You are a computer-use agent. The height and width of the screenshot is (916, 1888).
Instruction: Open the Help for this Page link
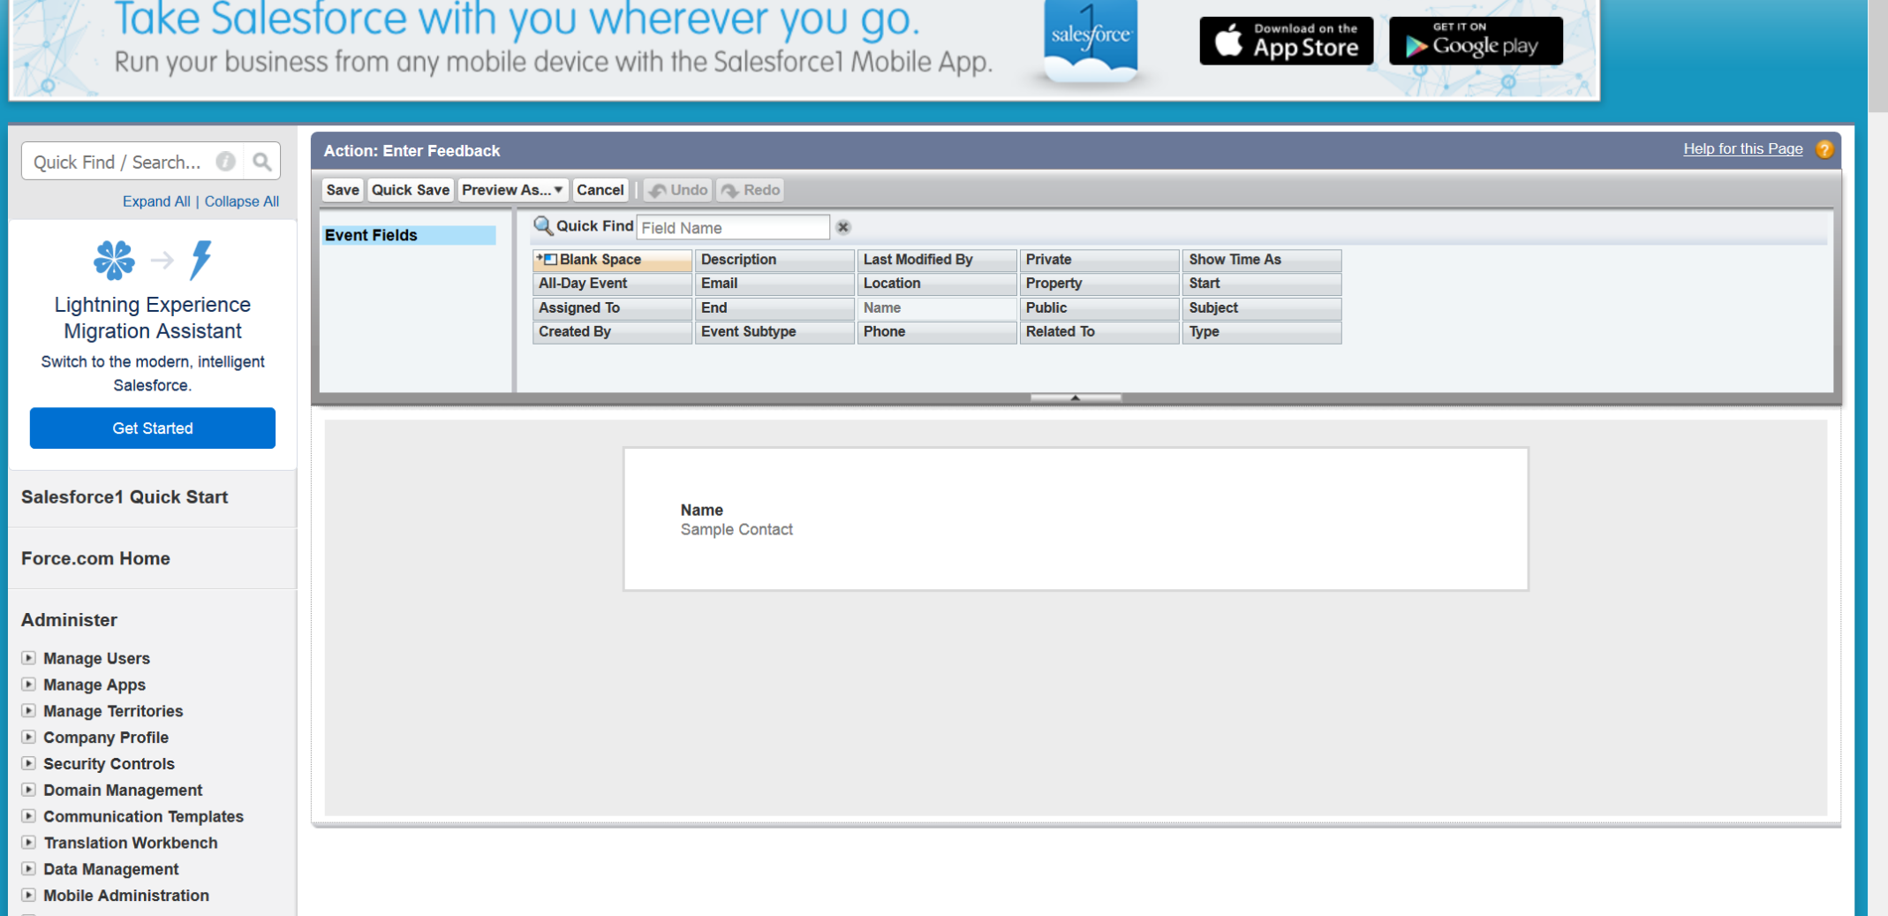[1742, 148]
